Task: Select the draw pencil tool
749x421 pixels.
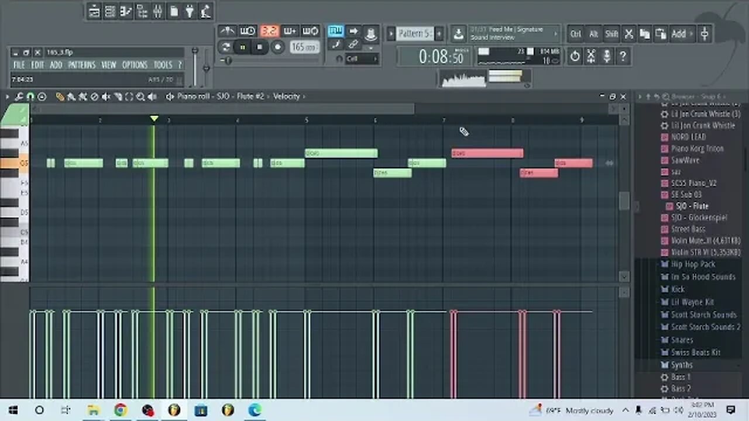Action: [60, 96]
